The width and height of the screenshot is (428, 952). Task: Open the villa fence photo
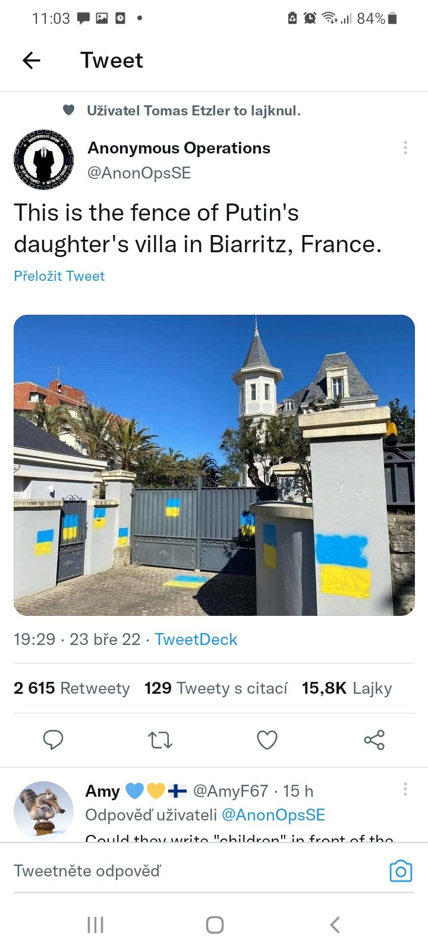click(x=214, y=465)
